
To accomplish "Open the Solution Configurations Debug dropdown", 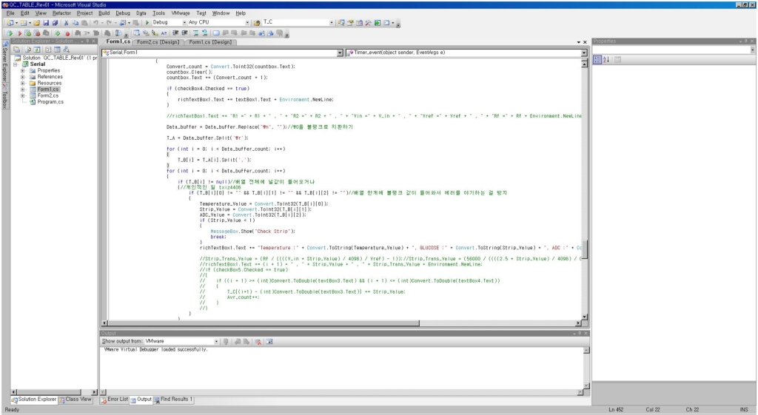I will (x=184, y=23).
